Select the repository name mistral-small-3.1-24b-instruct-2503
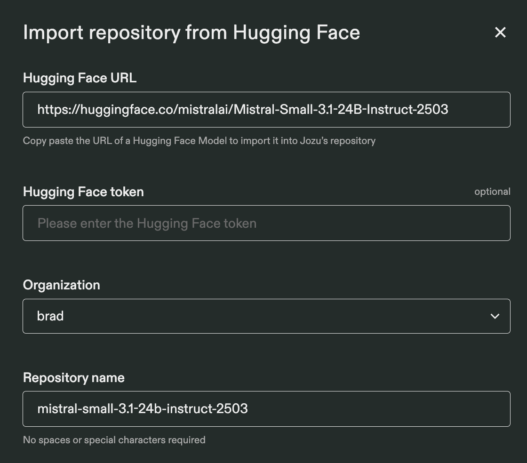The width and height of the screenshot is (527, 463). point(143,409)
